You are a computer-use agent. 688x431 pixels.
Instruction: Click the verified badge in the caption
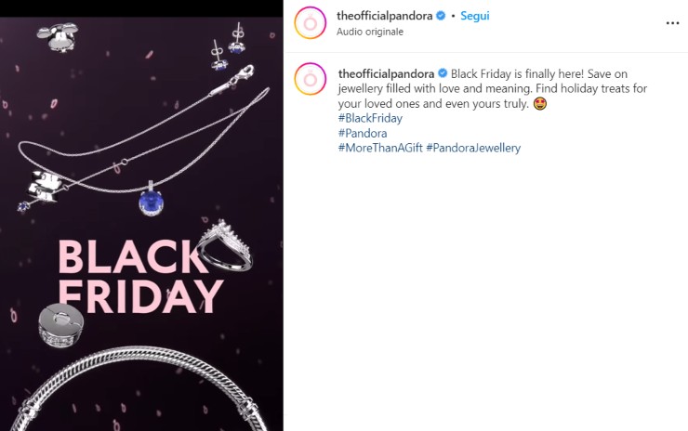coord(443,73)
